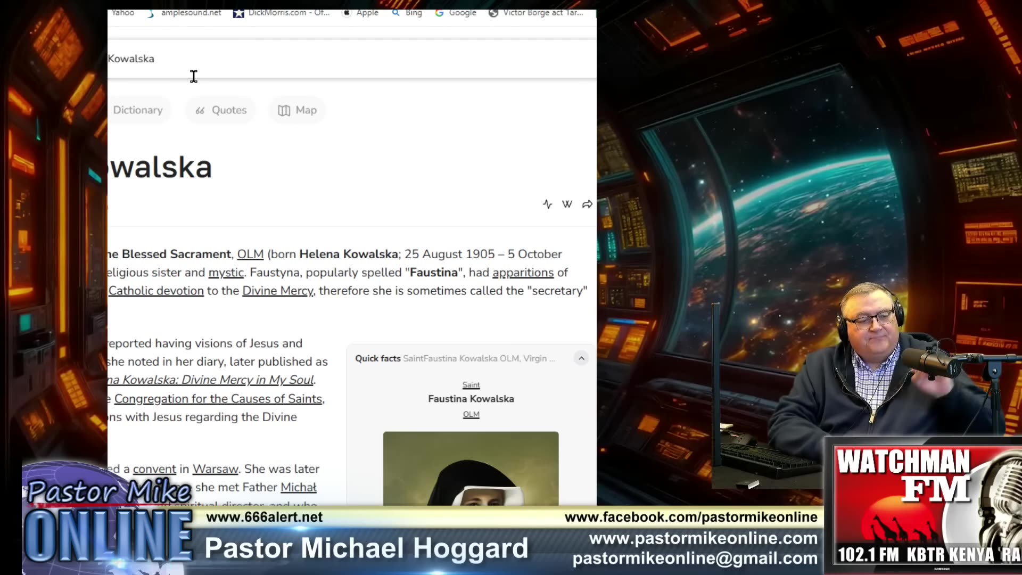Switch to the Dictionary tab
The width and height of the screenshot is (1022, 575).
click(138, 110)
